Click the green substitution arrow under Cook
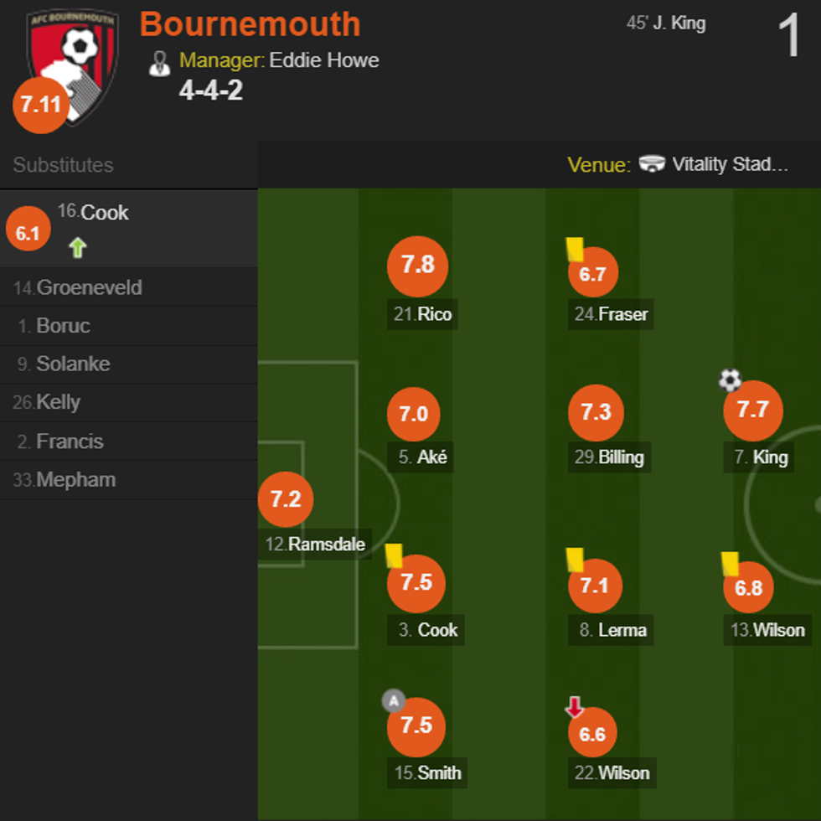 pos(78,247)
